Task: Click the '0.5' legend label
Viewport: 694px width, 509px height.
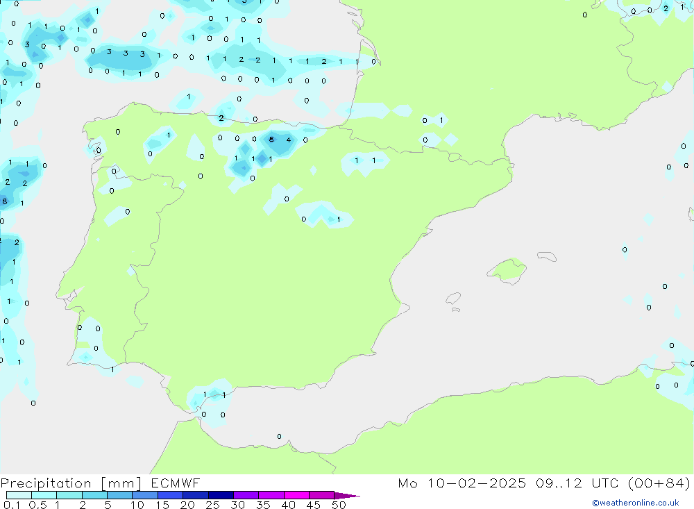Action: point(37,505)
